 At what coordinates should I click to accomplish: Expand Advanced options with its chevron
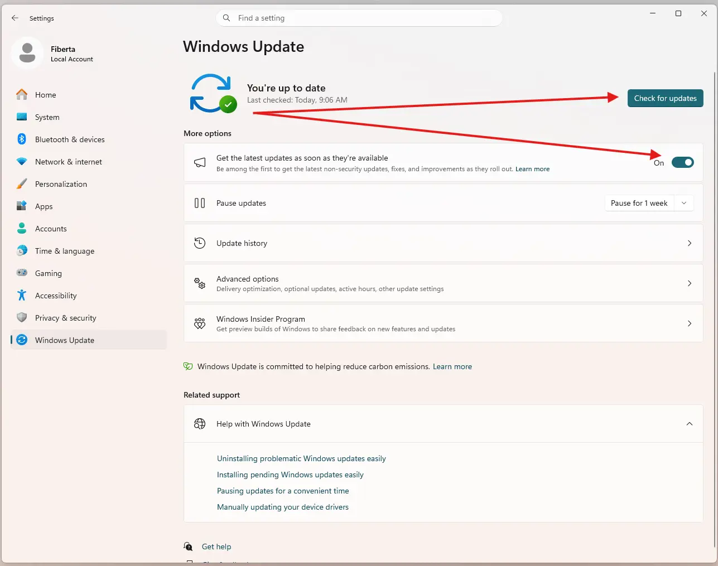tap(690, 283)
